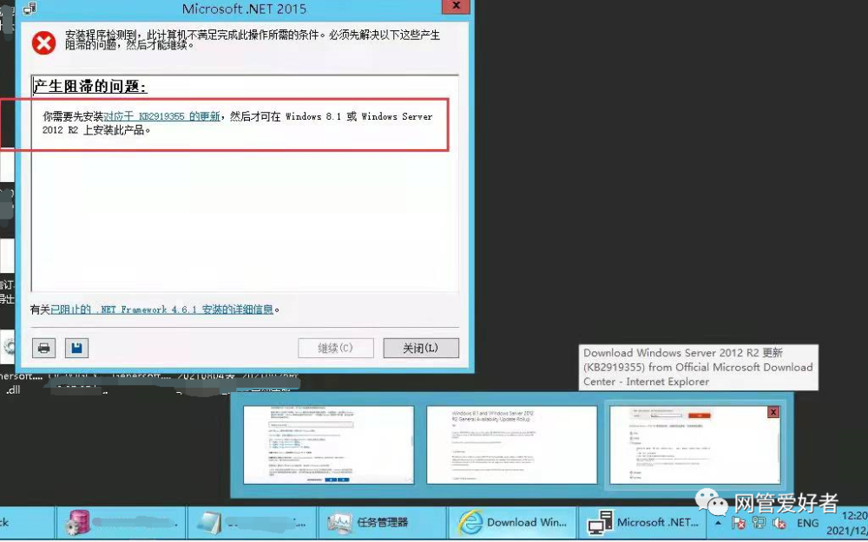Click the muted speaker tray icon
868x542 pixels.
(779, 523)
